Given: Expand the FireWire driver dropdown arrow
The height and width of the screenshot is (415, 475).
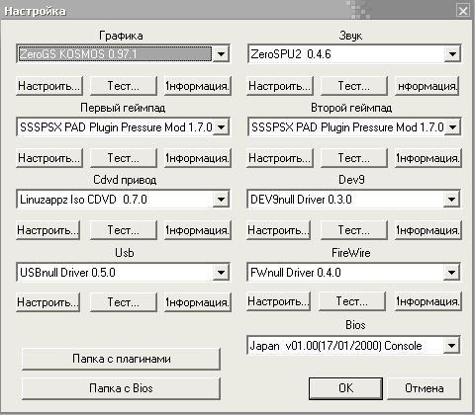Looking at the screenshot, I should [451, 272].
